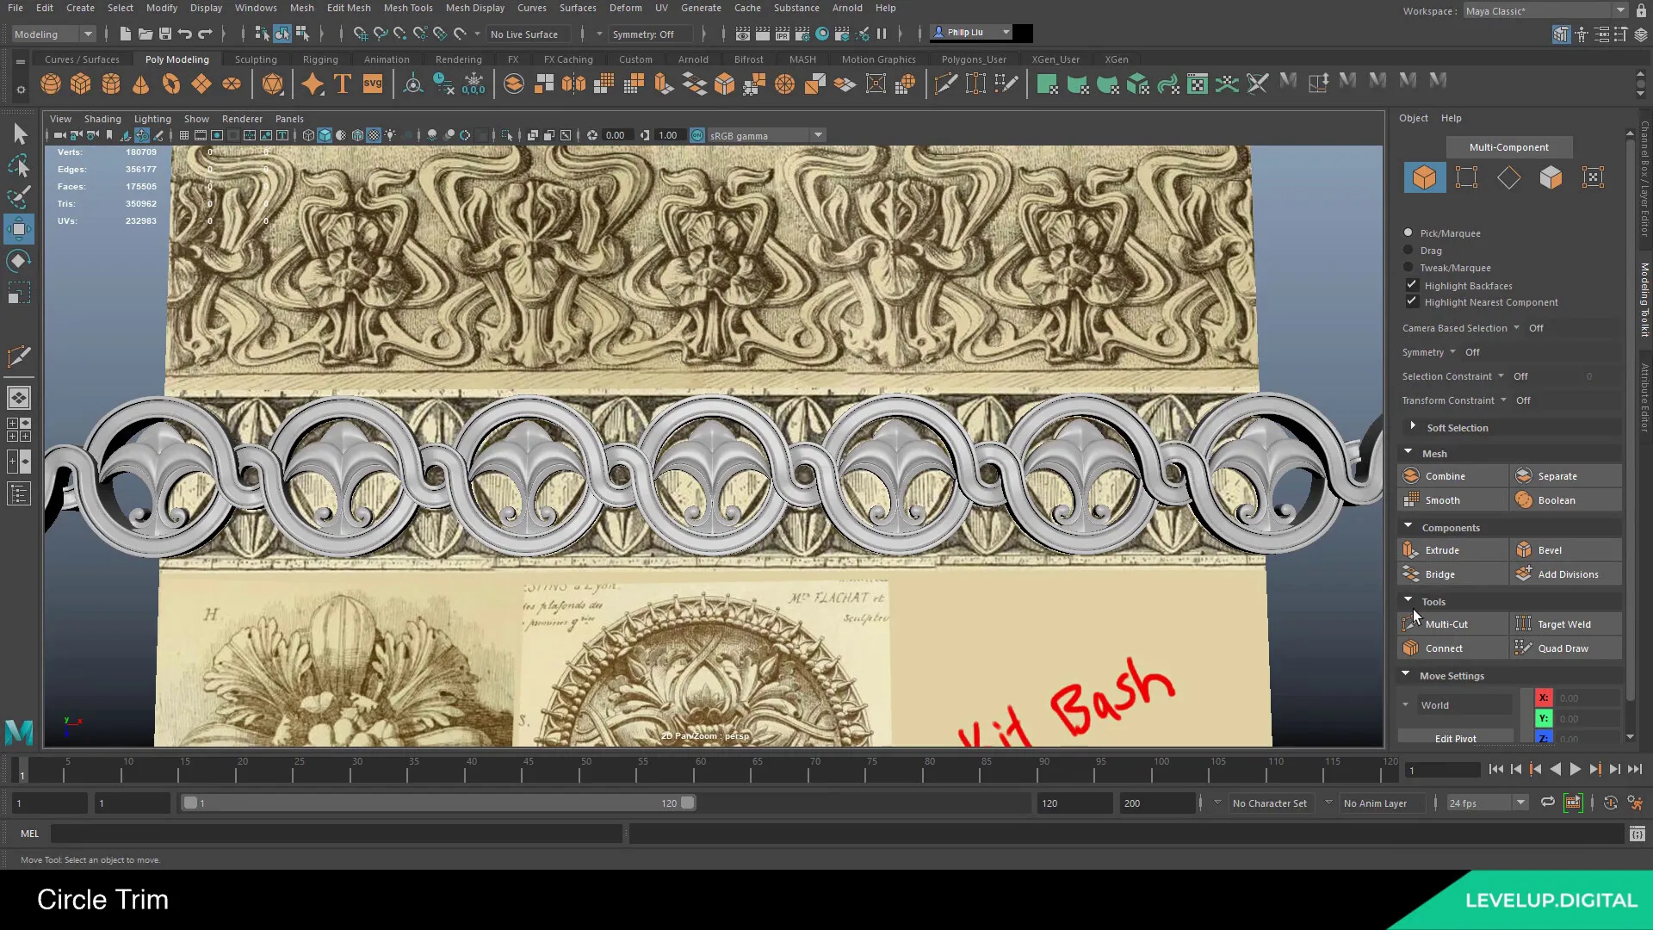
Task: Open the Deform menu
Action: click(x=625, y=8)
